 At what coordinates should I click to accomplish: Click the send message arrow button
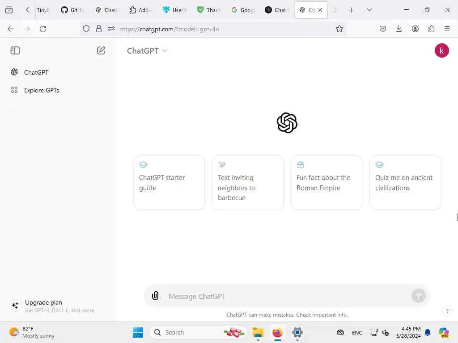[x=418, y=296]
